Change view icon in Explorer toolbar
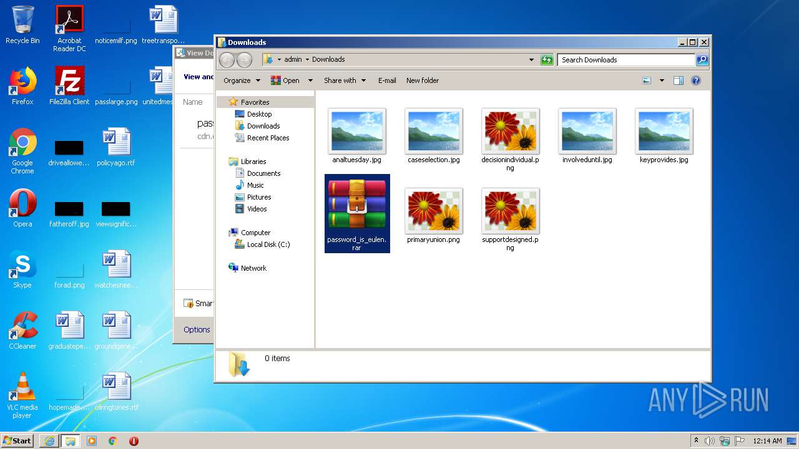 (x=647, y=80)
